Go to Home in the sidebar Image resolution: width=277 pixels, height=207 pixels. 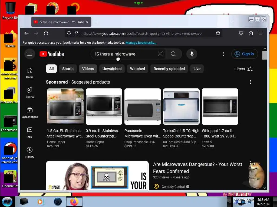coord(30,73)
